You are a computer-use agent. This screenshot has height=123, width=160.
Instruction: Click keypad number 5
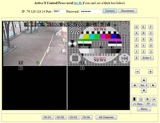tap(143, 46)
